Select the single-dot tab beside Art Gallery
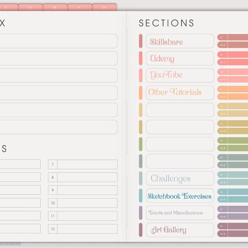 click(233, 226)
